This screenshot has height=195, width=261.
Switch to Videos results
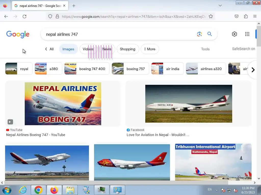(88, 49)
